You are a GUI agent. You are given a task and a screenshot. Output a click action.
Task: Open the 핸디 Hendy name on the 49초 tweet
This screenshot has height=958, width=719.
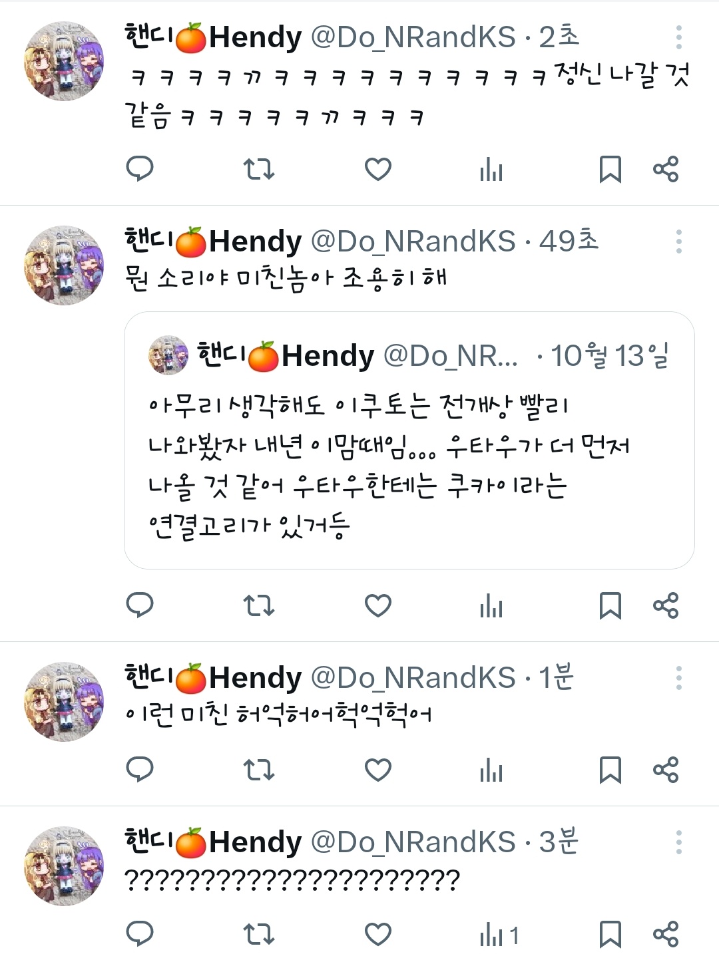[x=213, y=241]
